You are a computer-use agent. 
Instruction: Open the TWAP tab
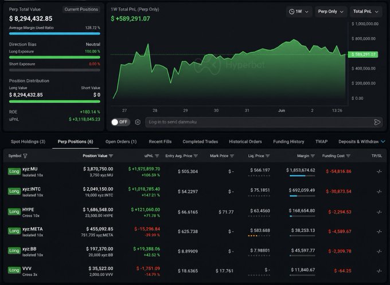pyautogui.click(x=321, y=141)
